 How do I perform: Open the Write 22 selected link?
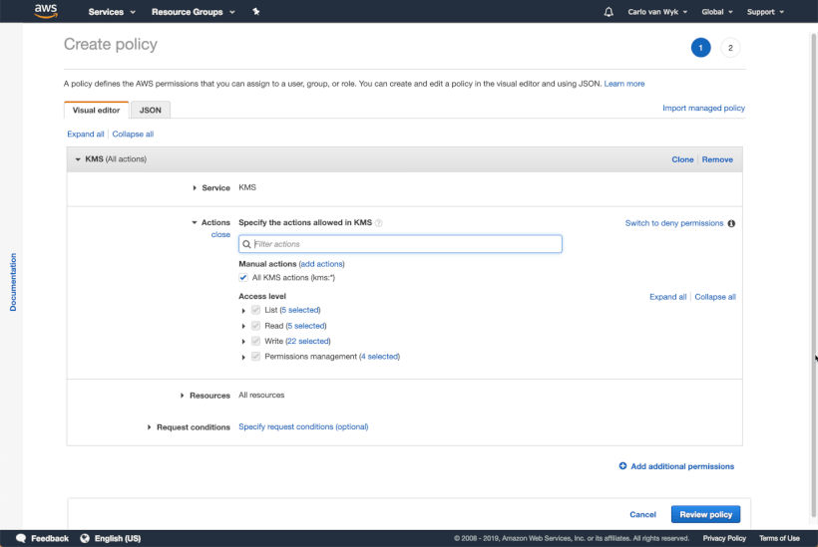pos(308,341)
